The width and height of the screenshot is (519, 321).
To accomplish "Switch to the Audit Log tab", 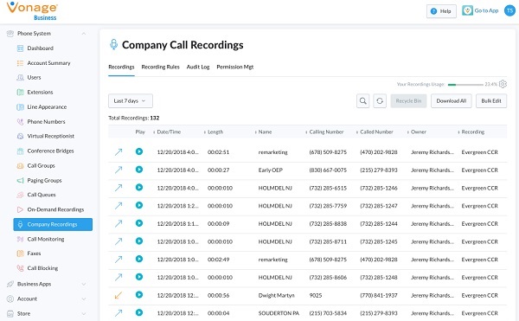I will (198, 67).
